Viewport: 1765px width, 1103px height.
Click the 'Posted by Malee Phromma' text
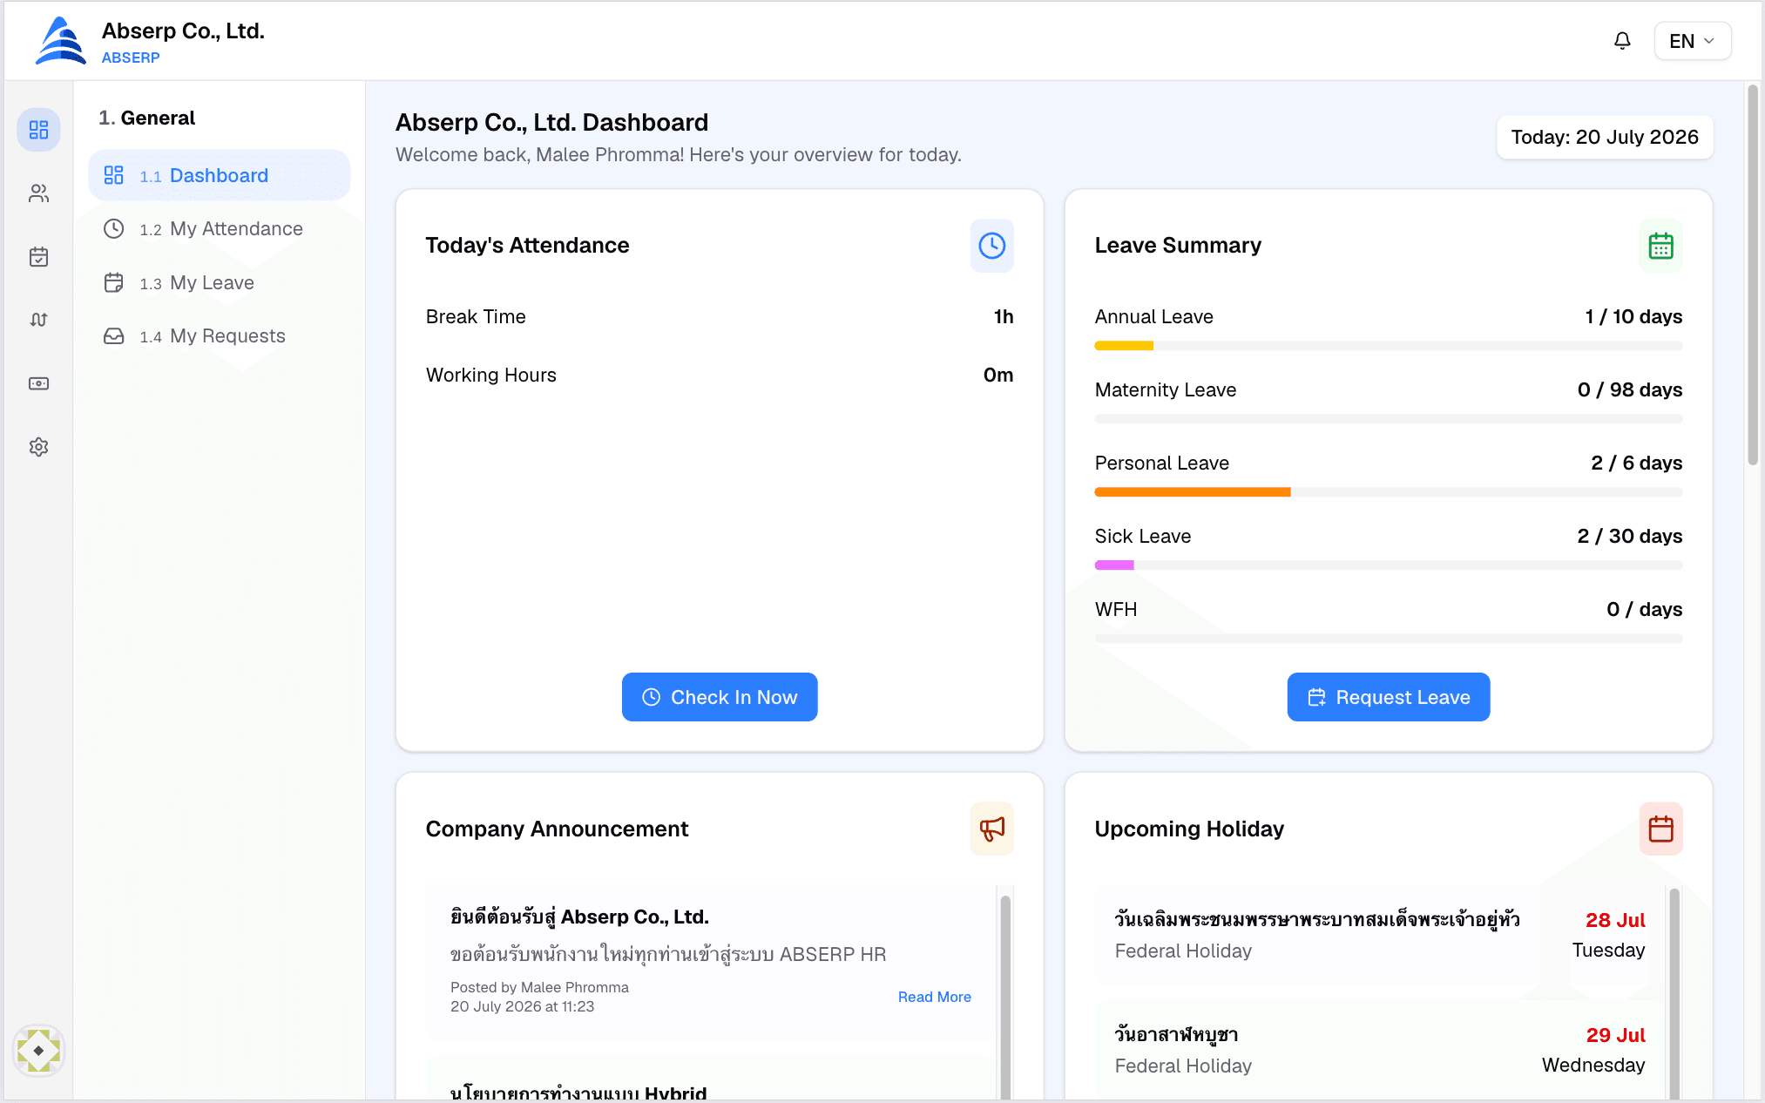(x=539, y=987)
